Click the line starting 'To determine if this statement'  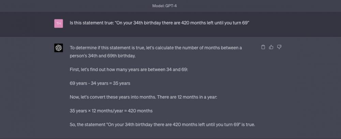[156, 48]
